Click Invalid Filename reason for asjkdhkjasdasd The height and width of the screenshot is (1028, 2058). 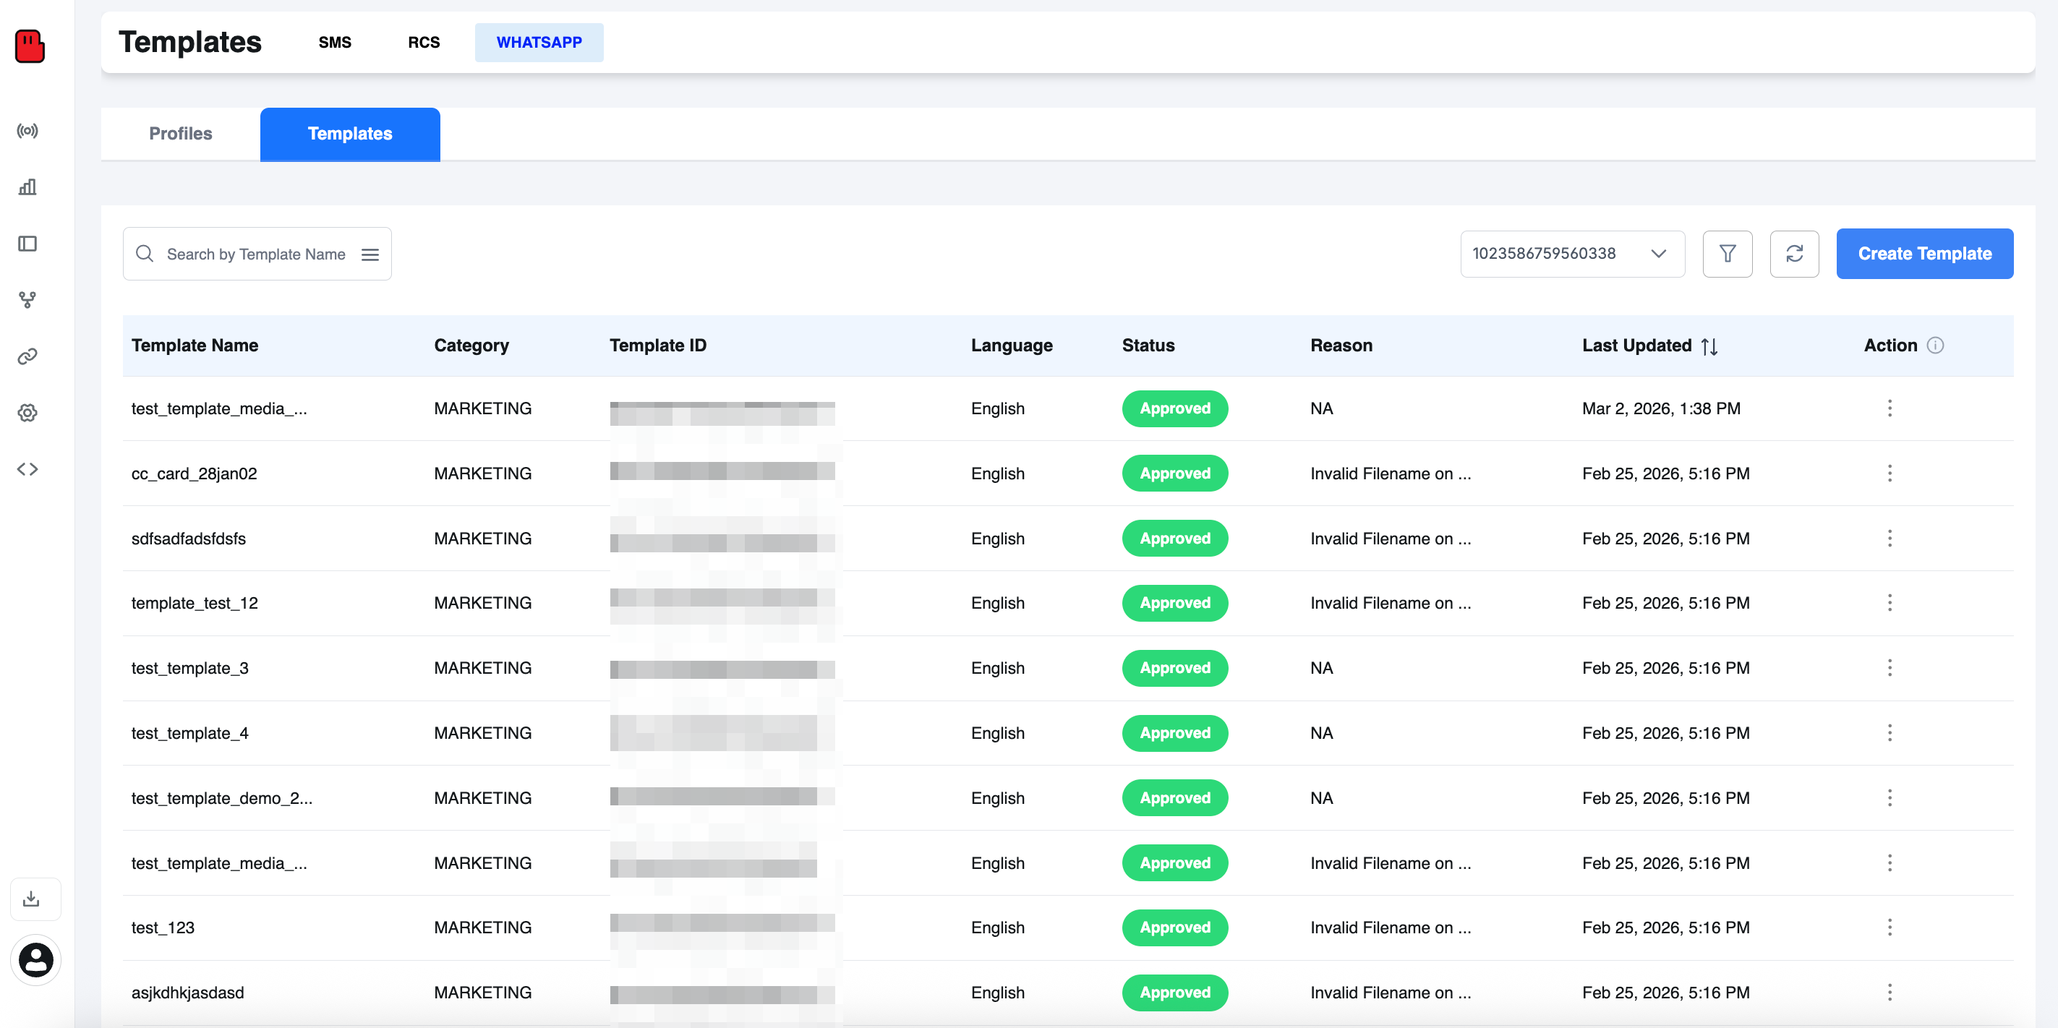click(x=1390, y=993)
